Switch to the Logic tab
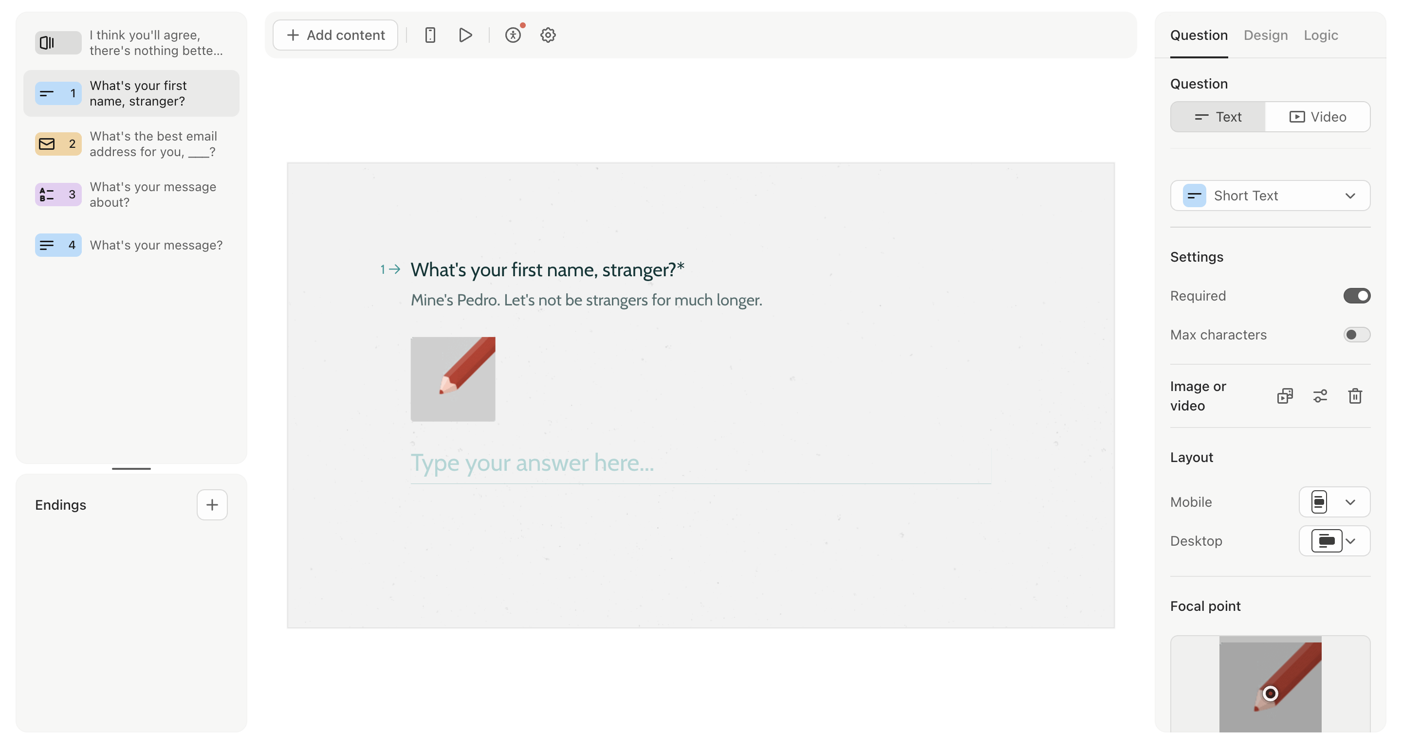 [1321, 36]
